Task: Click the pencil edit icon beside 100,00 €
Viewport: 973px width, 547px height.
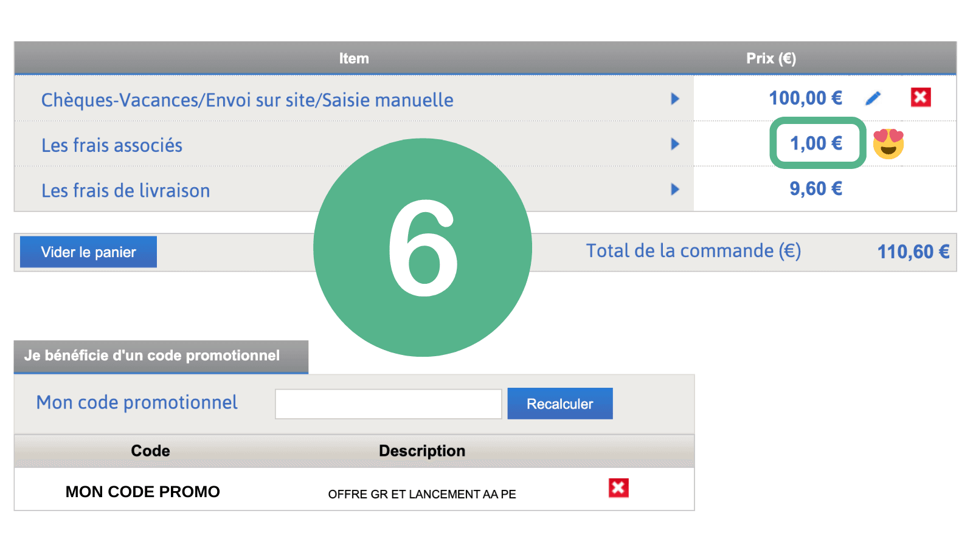Action: 874,97
